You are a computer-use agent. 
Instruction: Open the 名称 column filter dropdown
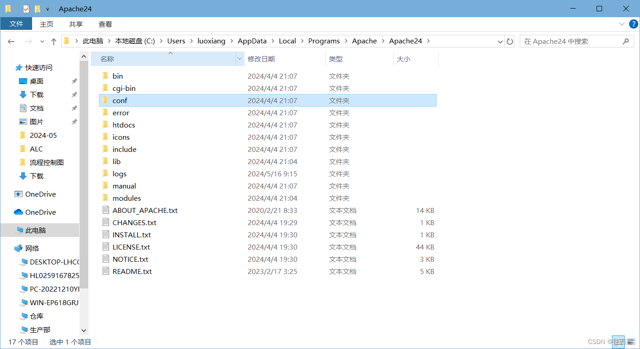coord(240,59)
